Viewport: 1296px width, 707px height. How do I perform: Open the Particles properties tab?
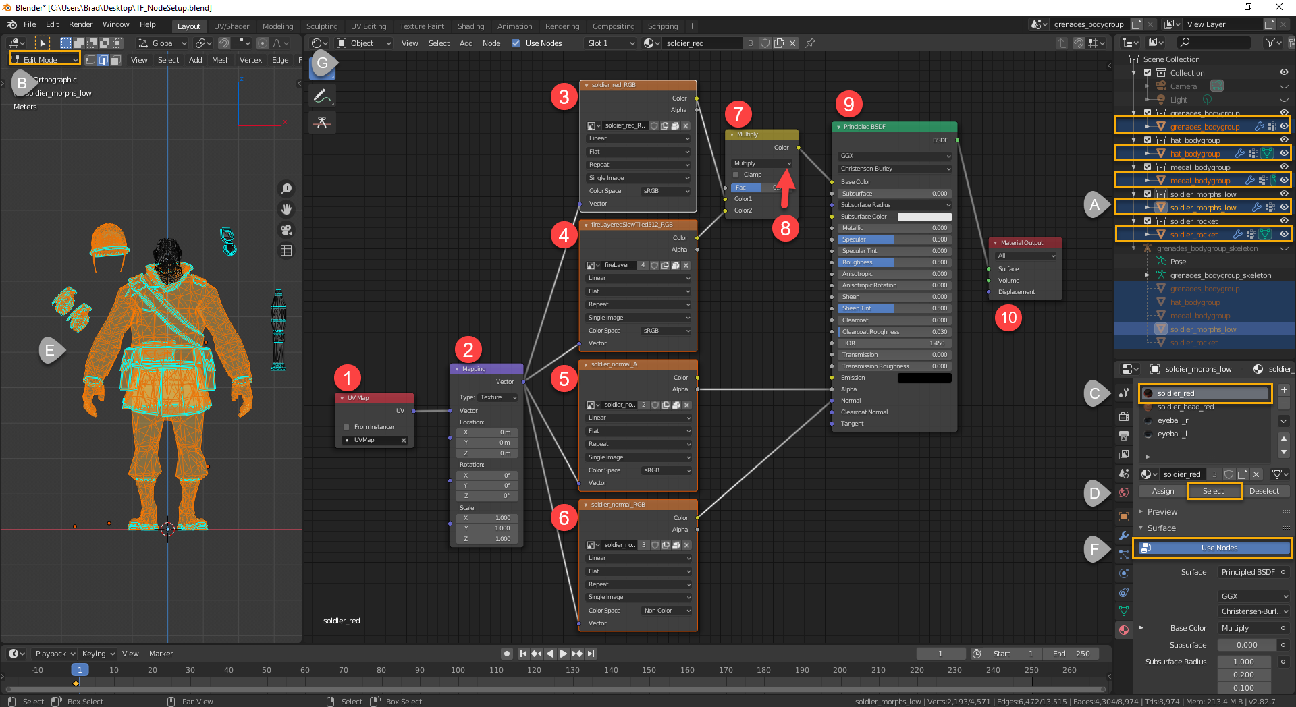pos(1124,555)
